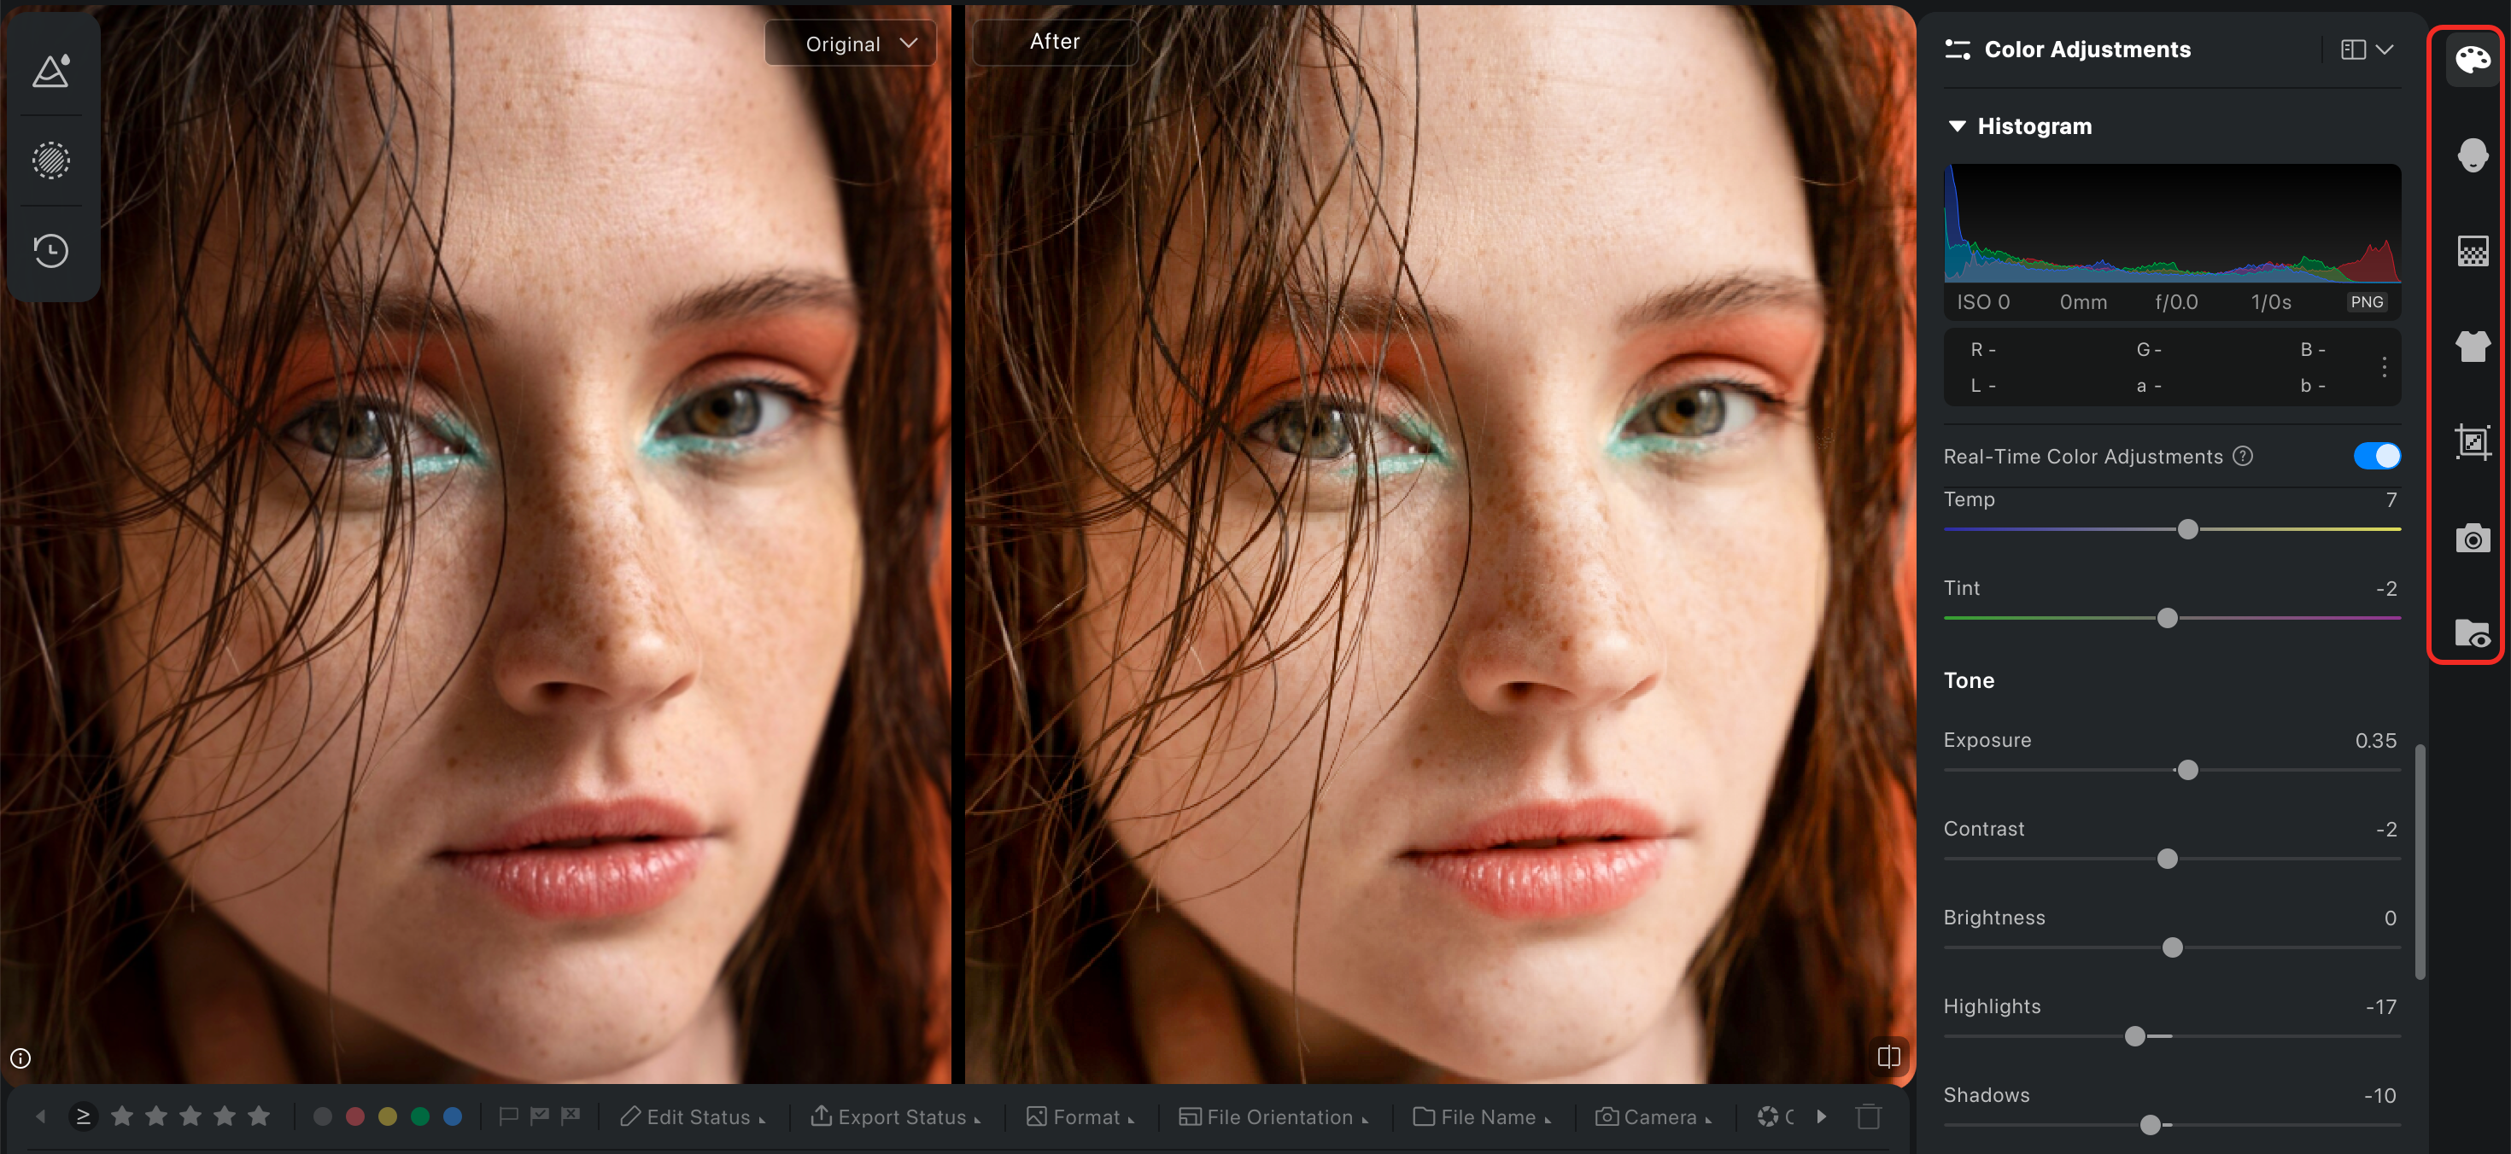
Task: Click the Temp slider handle
Action: [x=2187, y=529]
